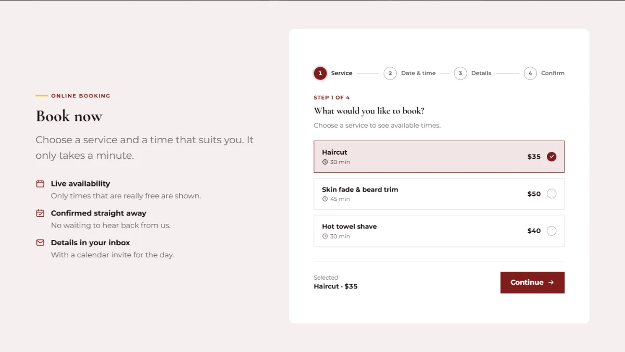Click the 'Details in your inbox' title

click(91, 243)
